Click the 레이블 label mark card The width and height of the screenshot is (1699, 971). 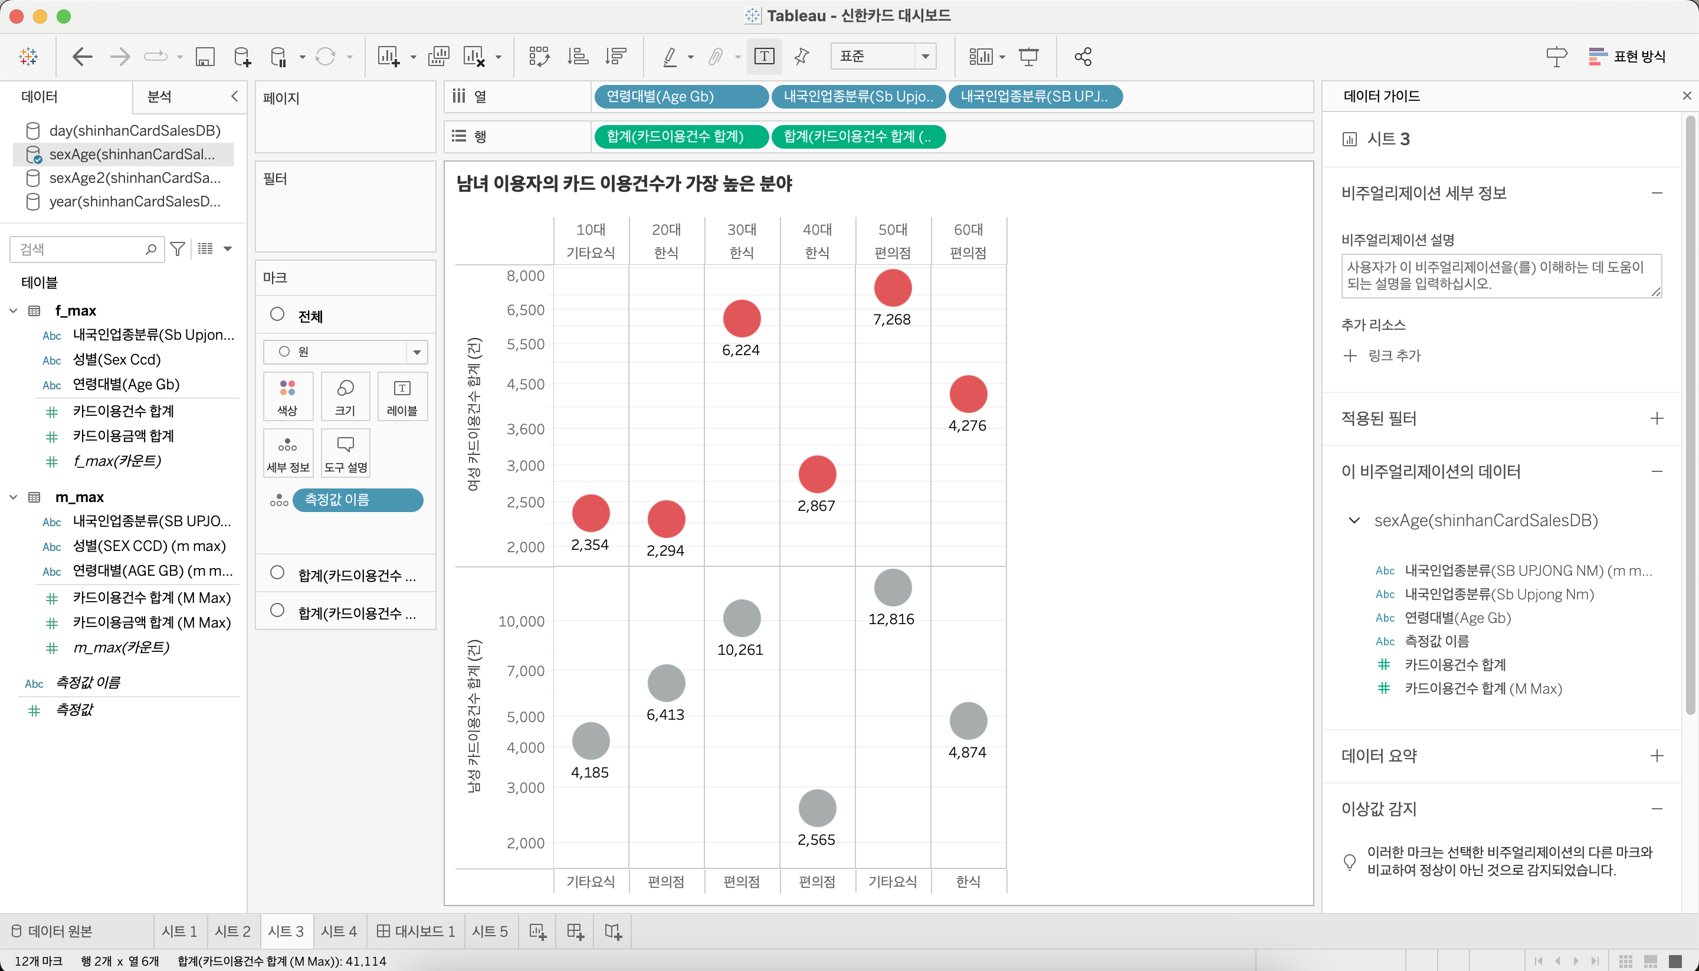click(x=402, y=396)
